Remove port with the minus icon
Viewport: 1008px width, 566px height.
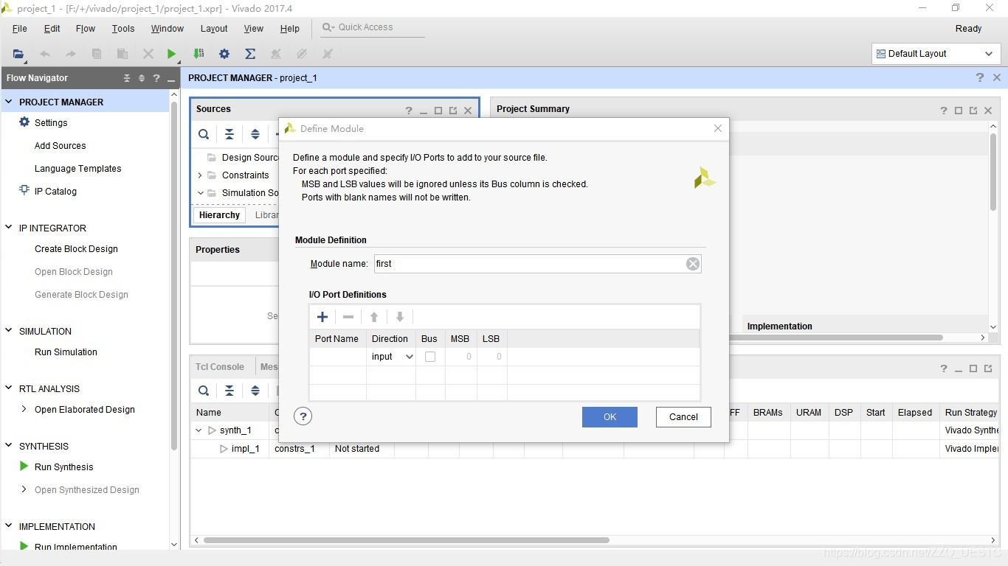click(348, 317)
